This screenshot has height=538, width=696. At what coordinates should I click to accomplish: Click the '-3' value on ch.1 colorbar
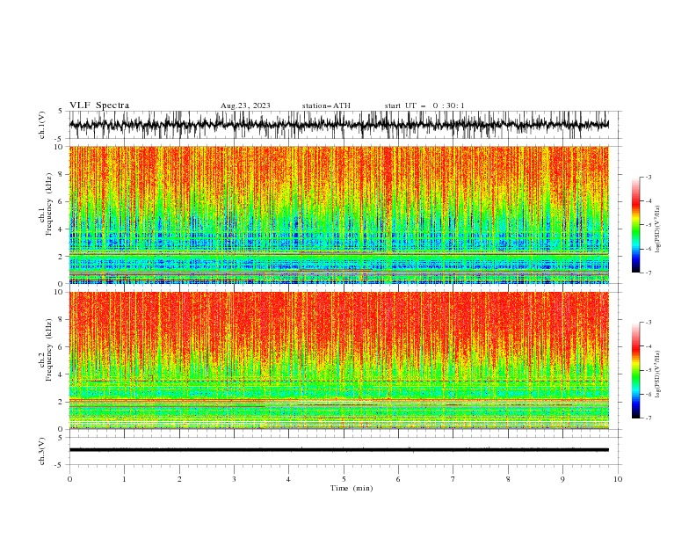pos(648,177)
